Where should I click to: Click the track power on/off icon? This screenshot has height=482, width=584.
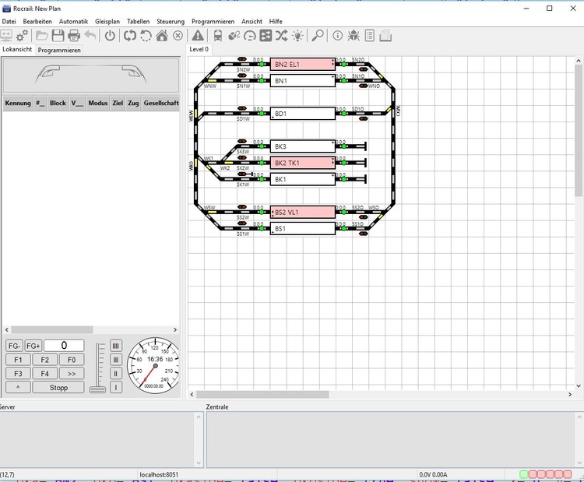pyautogui.click(x=110, y=35)
